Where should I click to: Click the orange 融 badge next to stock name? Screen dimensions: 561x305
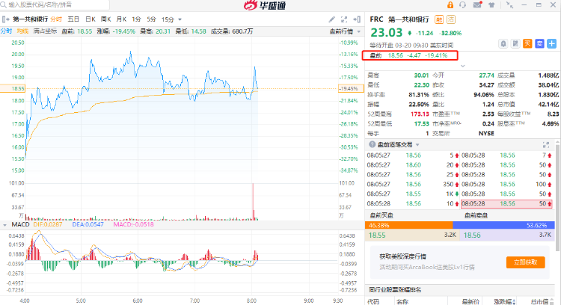pyautogui.click(x=438, y=19)
